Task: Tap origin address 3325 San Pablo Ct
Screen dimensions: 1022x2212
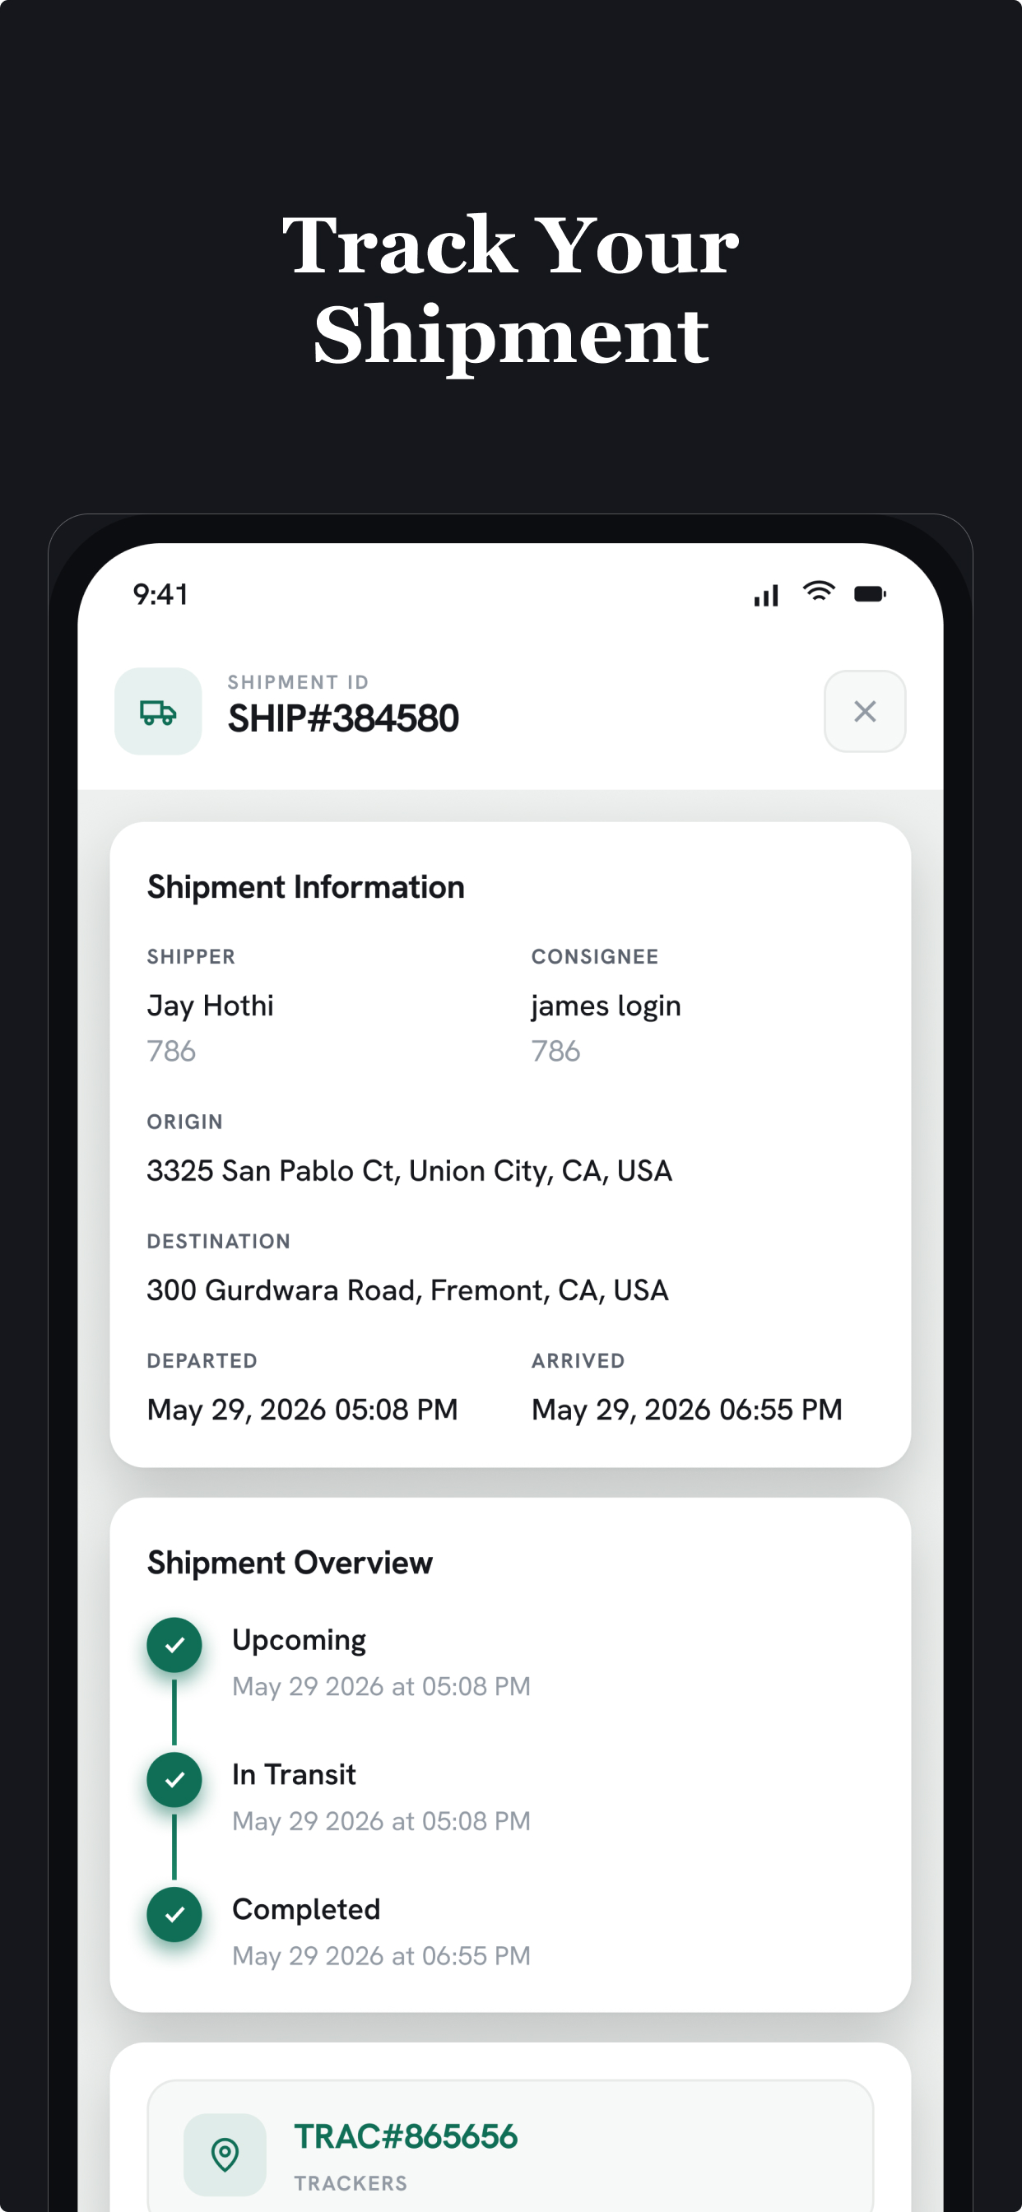Action: tap(409, 1170)
